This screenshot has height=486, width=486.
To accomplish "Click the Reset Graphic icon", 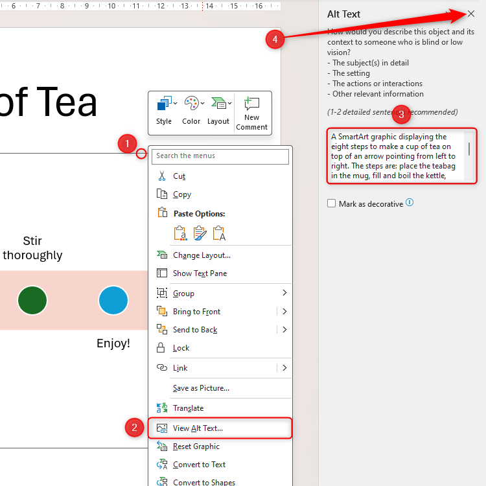I will 162,446.
